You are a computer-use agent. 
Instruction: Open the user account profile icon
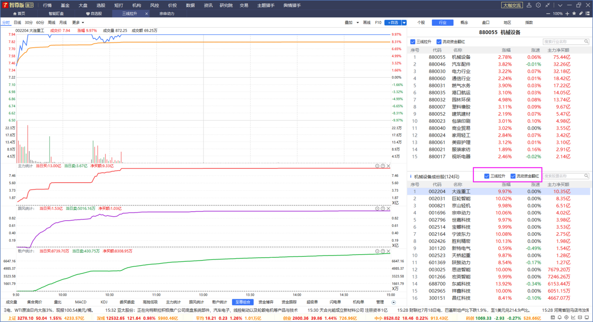[529, 5]
